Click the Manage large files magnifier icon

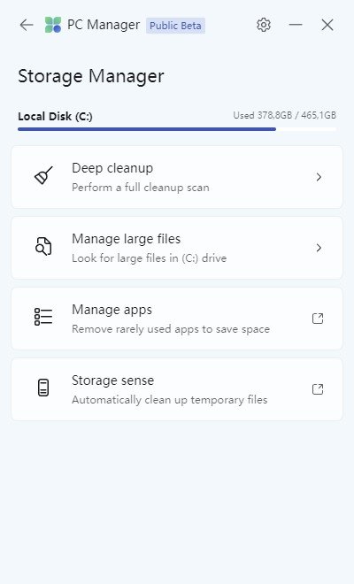tap(43, 246)
